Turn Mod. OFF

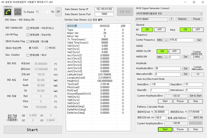(198, 30)
